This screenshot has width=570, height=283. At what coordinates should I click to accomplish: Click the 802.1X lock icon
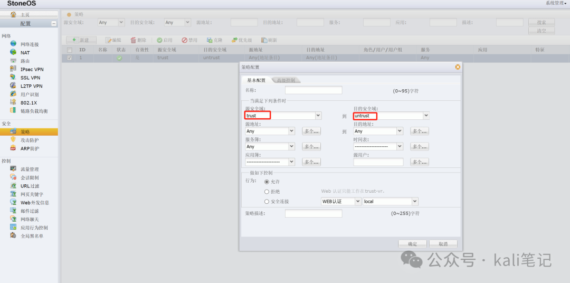13,102
